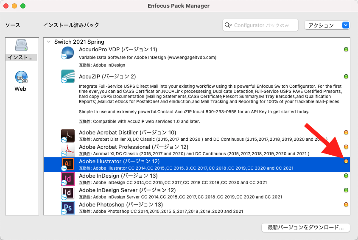Click the Adobe Acrobat Distiller icon
358x240 pixels.
(68, 136)
